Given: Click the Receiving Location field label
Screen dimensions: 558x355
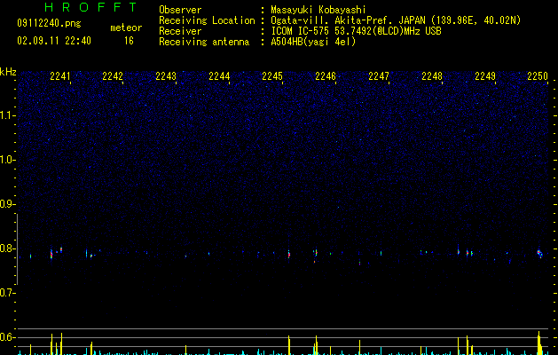Looking at the screenshot, I should tap(207, 20).
